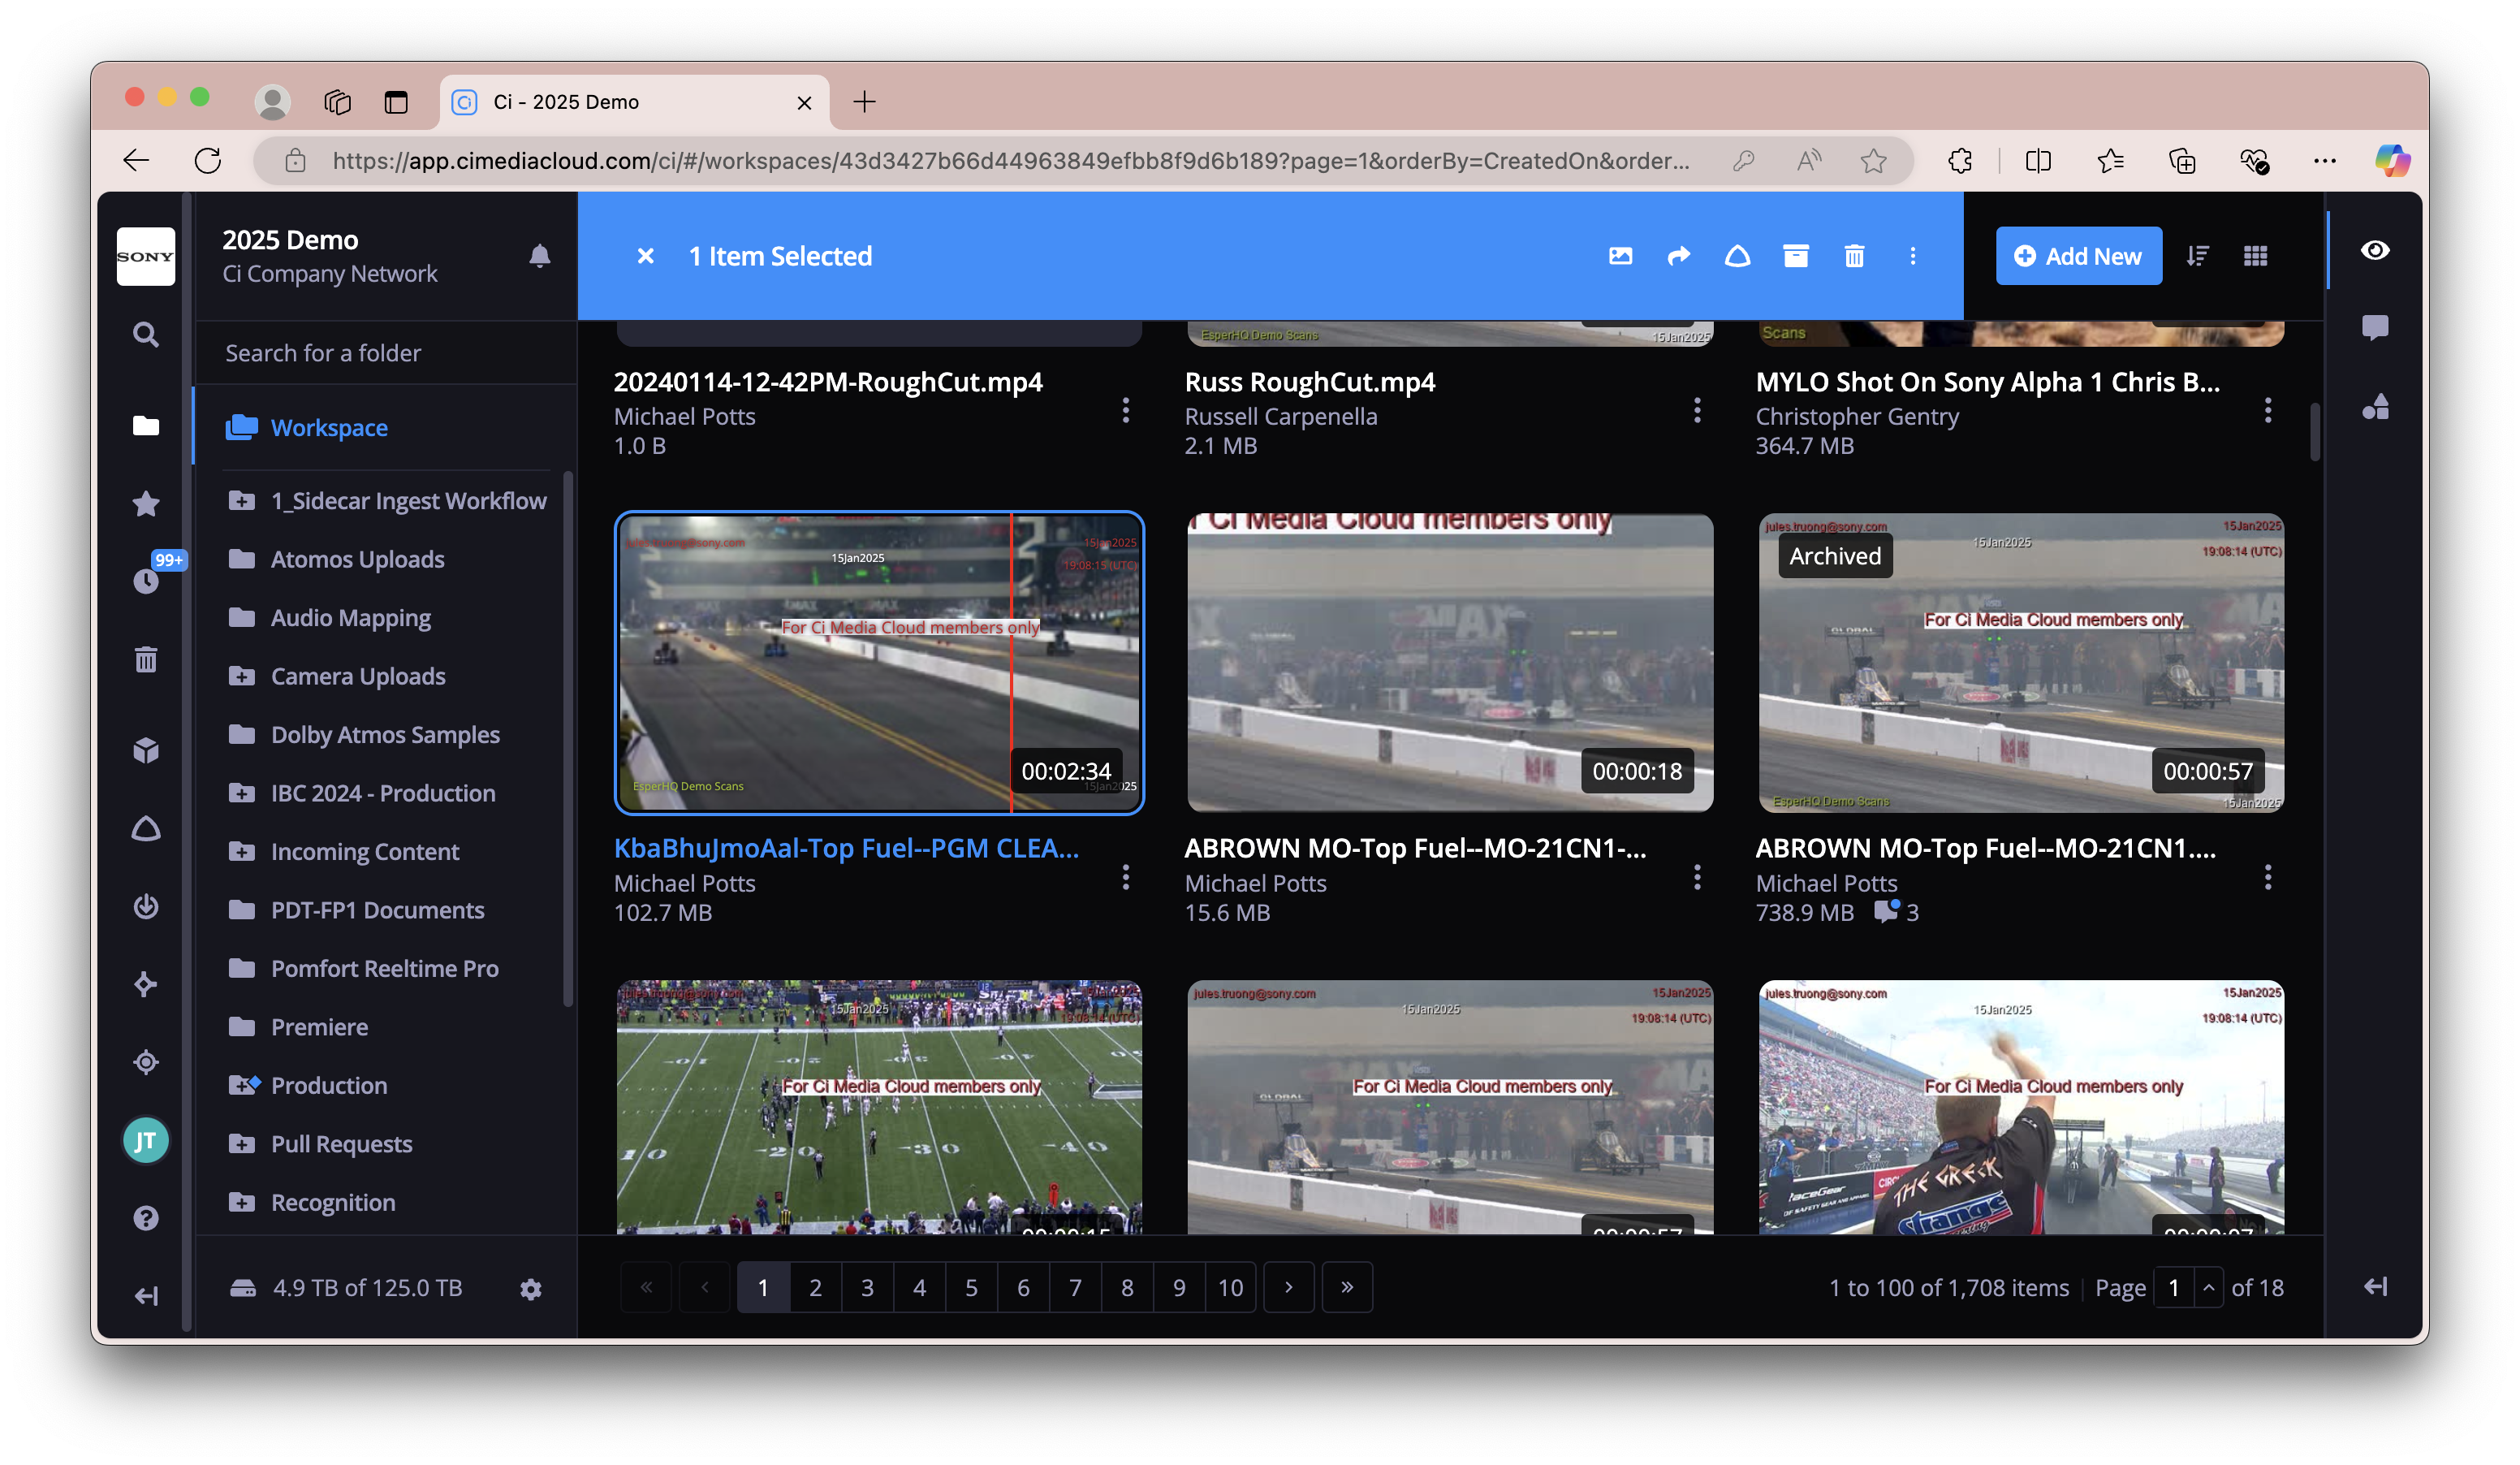
Task: Open comments badge showing 3 on ABROWN item
Action: click(x=1896, y=912)
